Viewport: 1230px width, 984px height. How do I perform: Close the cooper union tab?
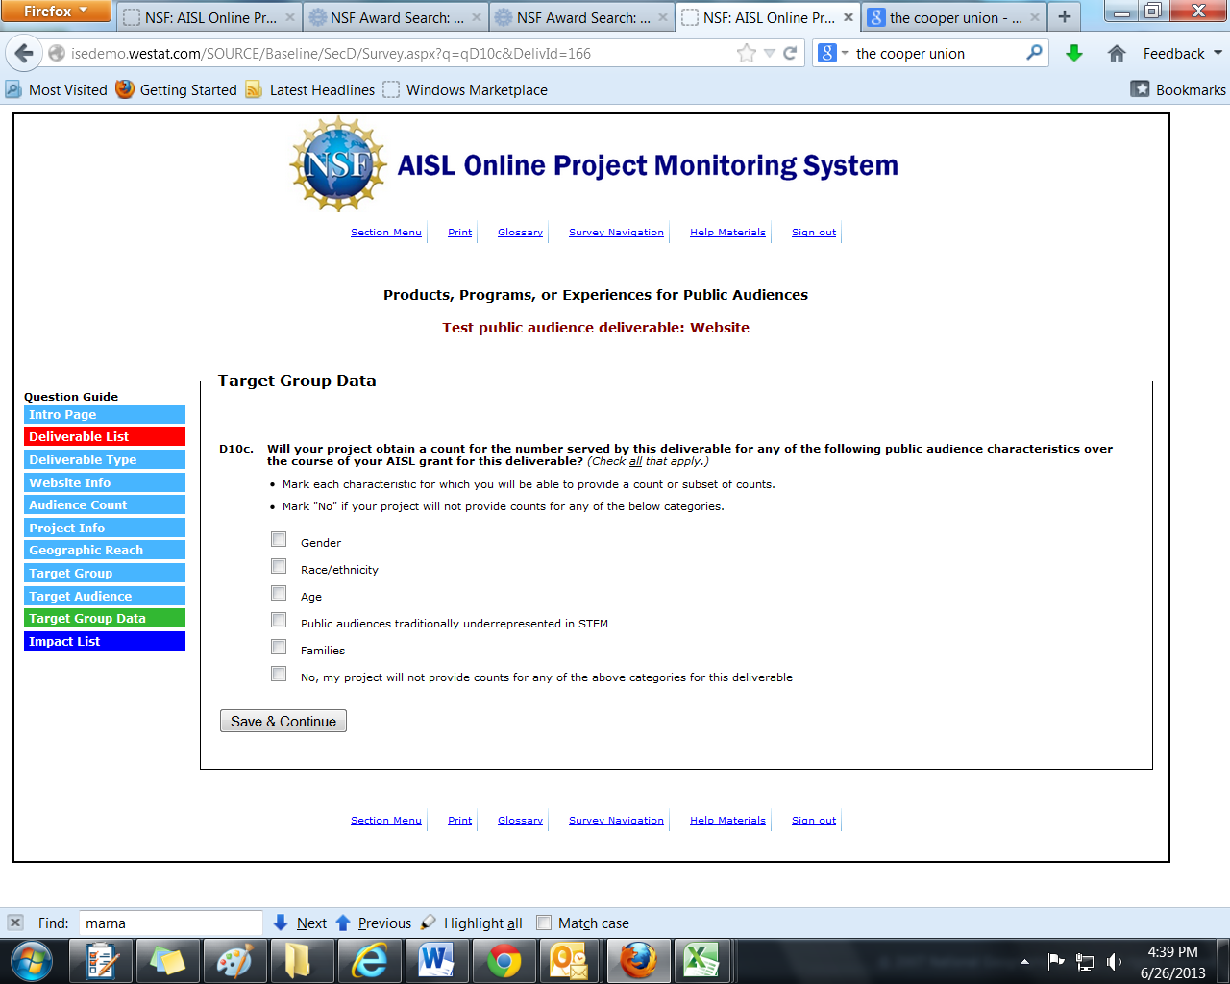pos(1034,17)
